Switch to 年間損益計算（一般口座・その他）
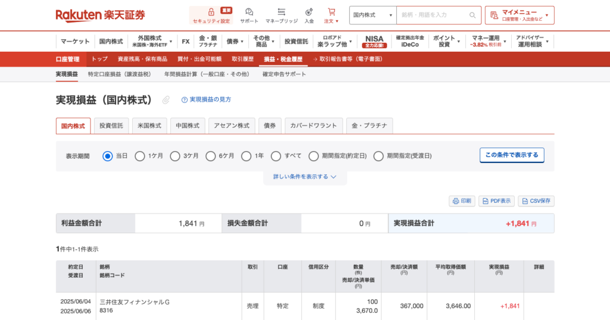The height and width of the screenshot is (320, 610). click(207, 74)
